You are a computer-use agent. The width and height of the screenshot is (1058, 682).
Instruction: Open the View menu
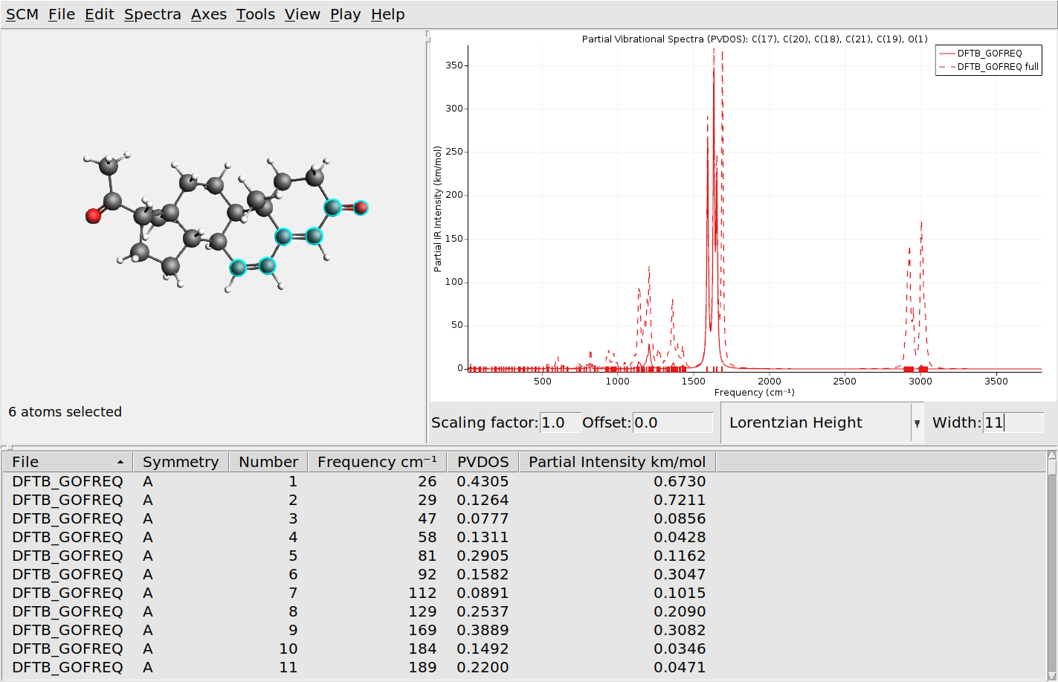(302, 13)
